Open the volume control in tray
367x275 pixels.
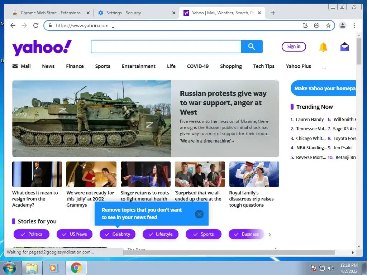pos(331,268)
